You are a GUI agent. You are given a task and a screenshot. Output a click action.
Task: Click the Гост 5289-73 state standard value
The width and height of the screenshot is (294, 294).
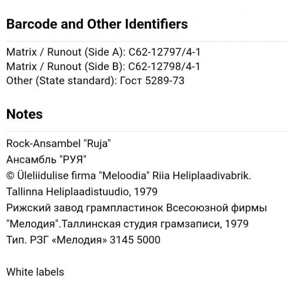(152, 81)
